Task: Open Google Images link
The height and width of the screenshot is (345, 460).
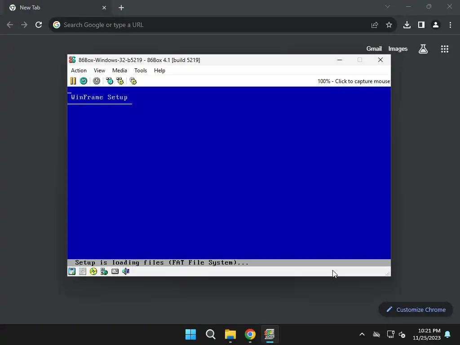Action: click(398, 49)
